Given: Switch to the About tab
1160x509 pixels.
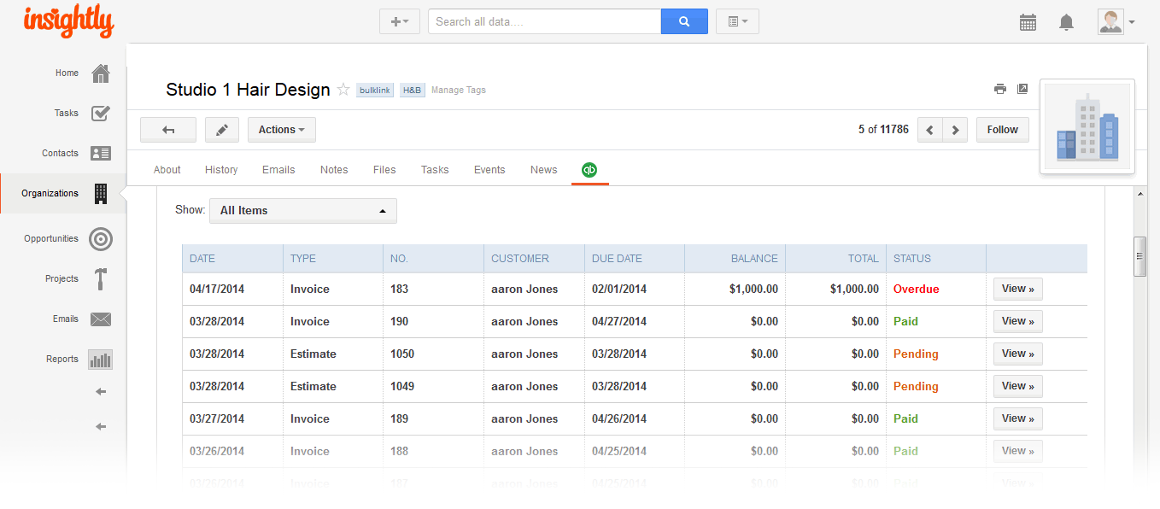Looking at the screenshot, I should [167, 170].
